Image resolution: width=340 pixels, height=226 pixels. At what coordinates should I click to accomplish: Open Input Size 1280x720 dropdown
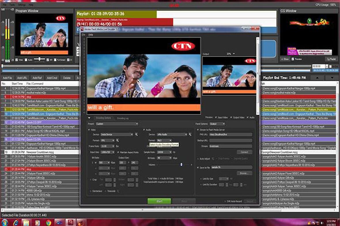coord(108,152)
